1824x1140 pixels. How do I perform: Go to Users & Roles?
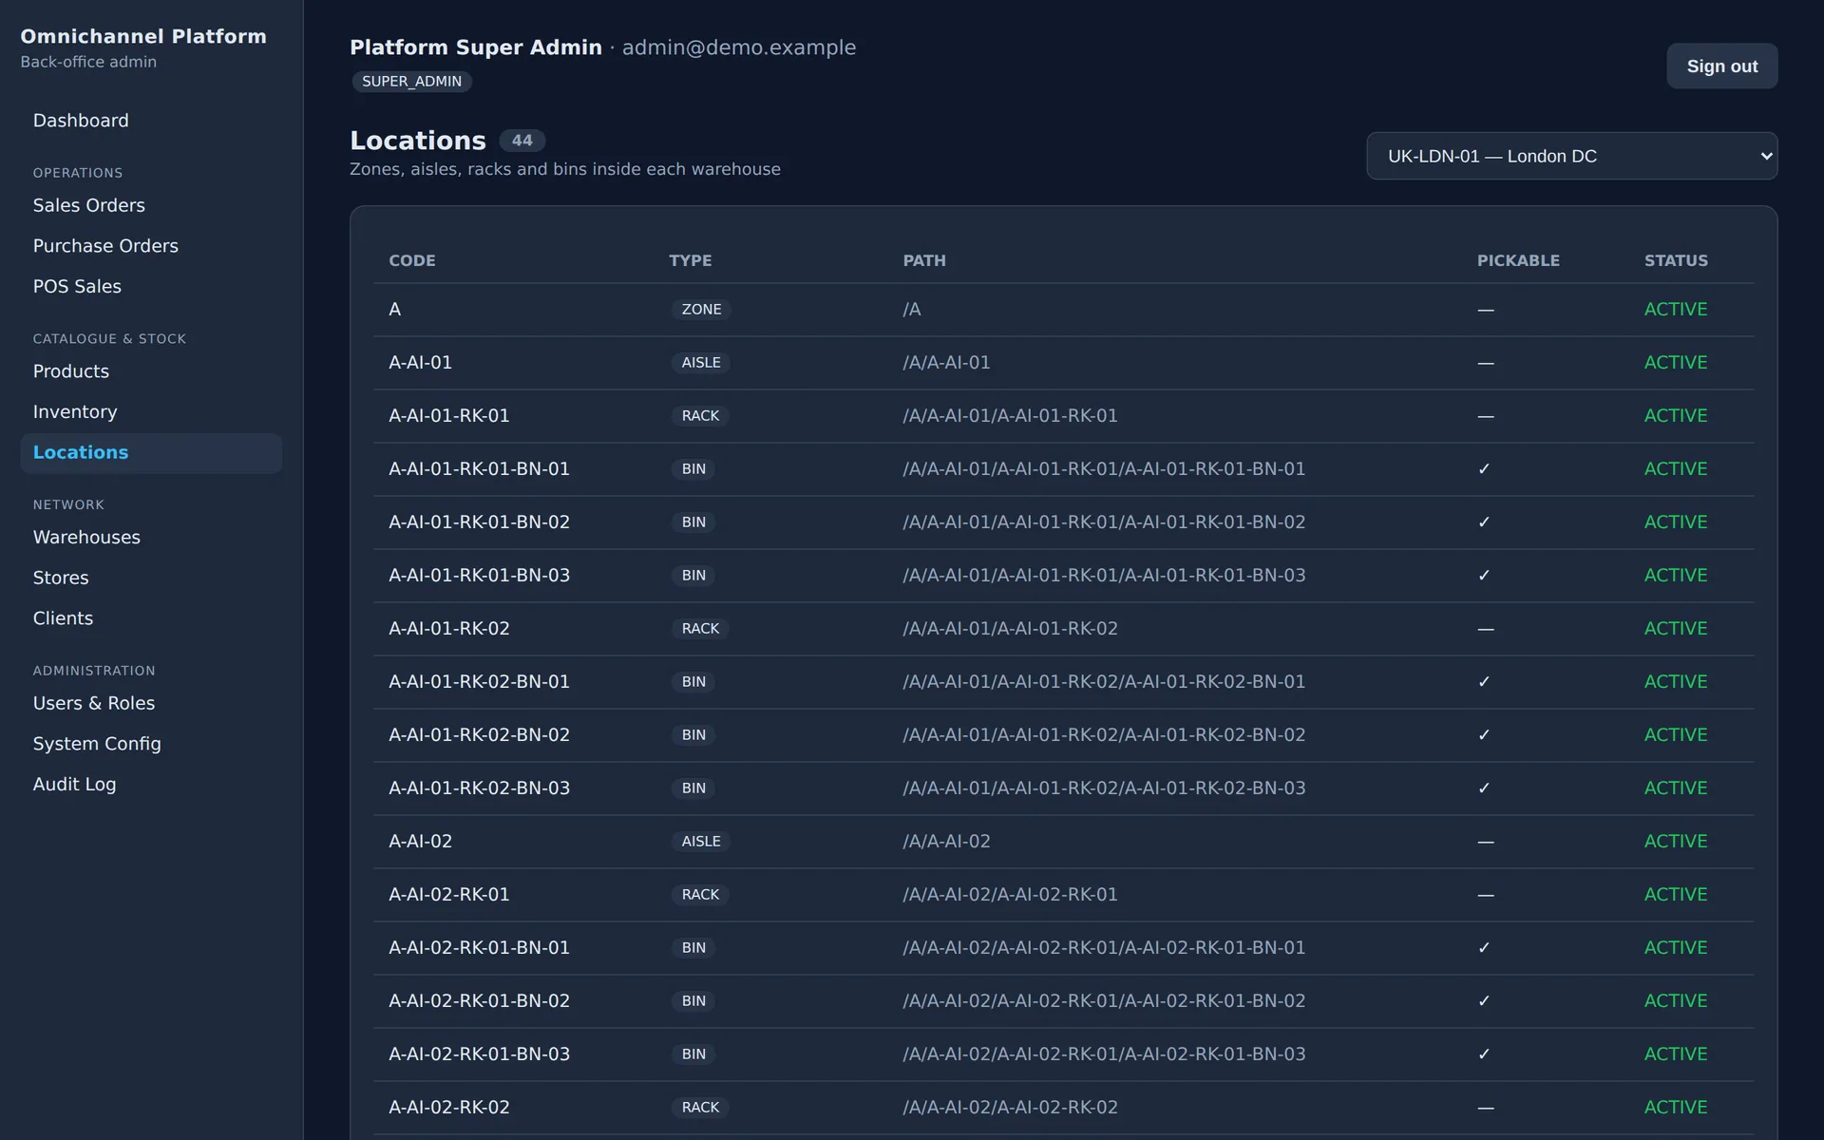tap(151, 703)
